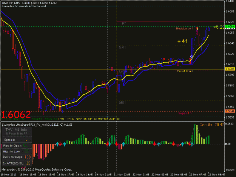
Task: Click the yellow 1.6004 pivot price tag
Action: (x=230, y=69)
